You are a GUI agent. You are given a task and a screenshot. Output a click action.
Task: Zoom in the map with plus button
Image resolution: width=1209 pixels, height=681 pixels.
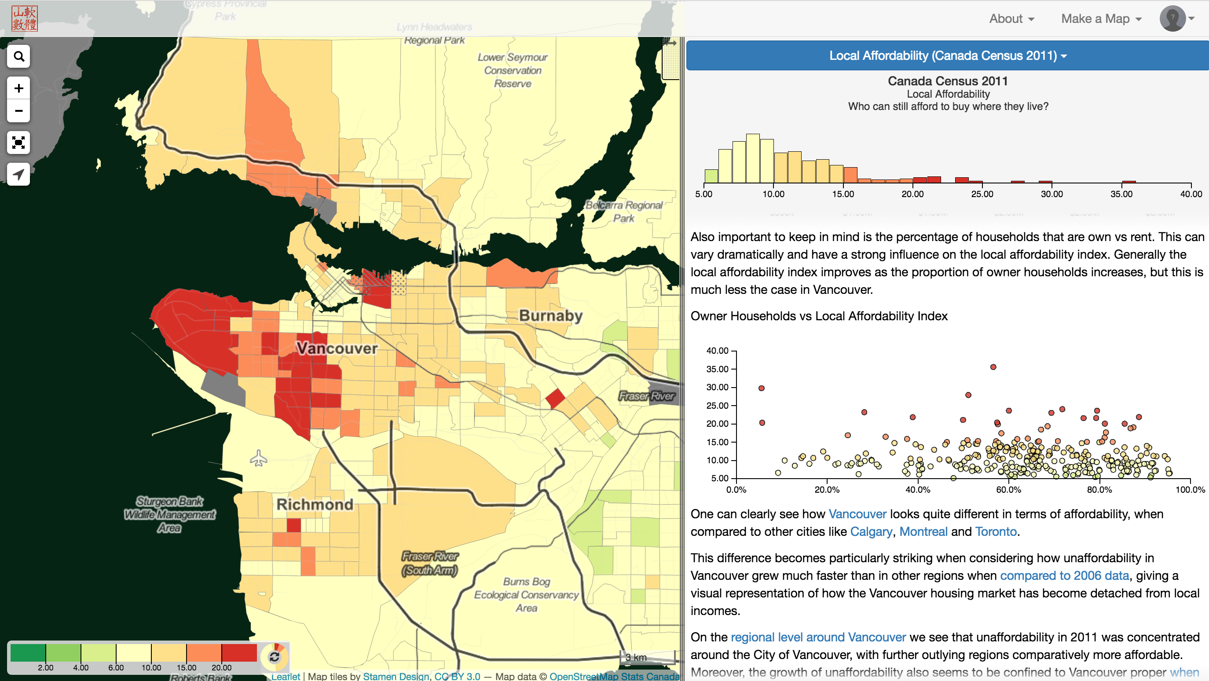click(19, 88)
